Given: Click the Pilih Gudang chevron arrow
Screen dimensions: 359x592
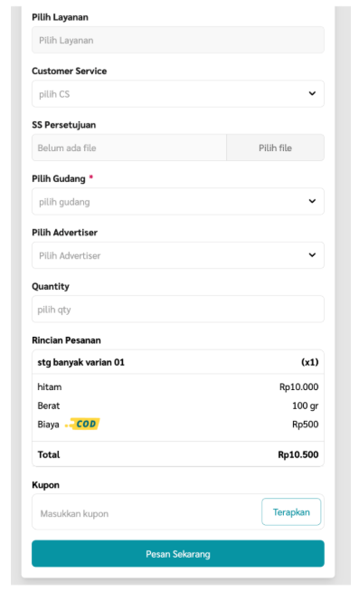Looking at the screenshot, I should click(x=312, y=201).
